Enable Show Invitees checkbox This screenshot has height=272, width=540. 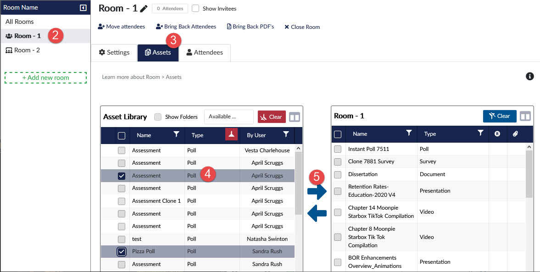point(195,8)
